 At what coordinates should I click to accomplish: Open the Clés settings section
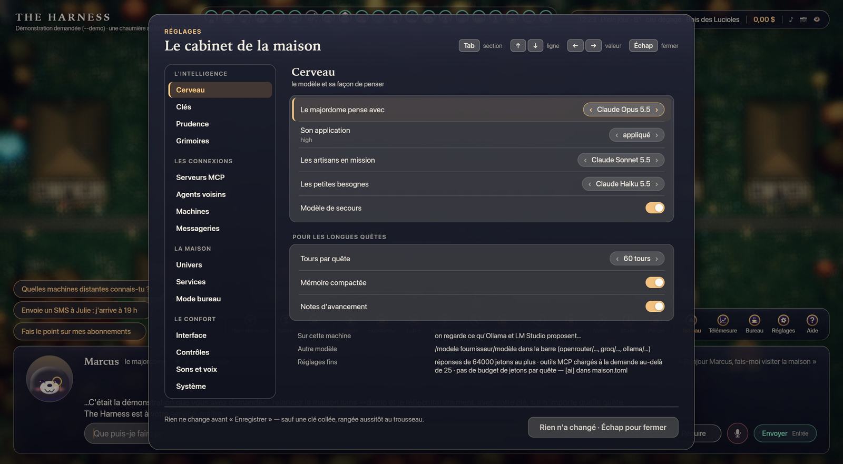click(x=220, y=107)
